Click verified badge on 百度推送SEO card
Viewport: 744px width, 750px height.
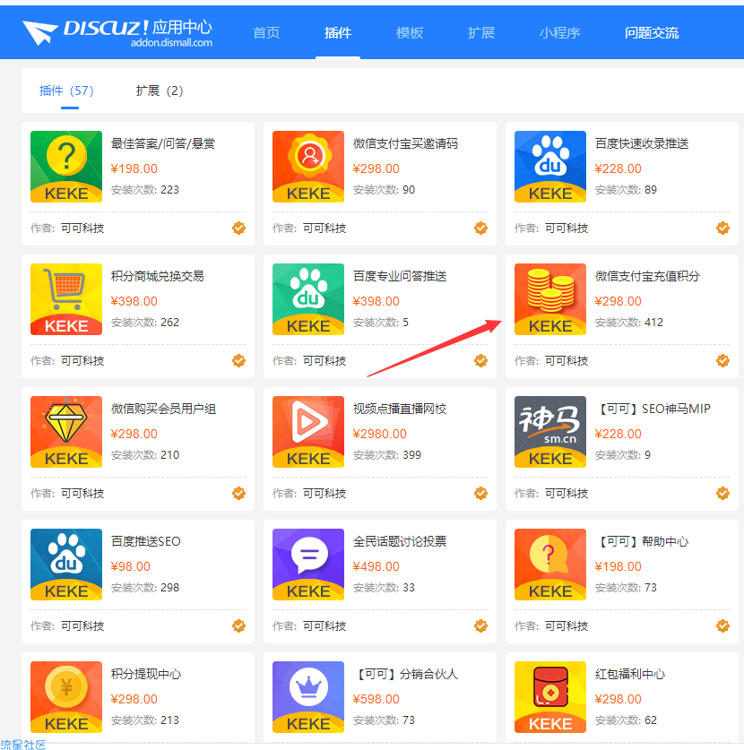(x=238, y=625)
